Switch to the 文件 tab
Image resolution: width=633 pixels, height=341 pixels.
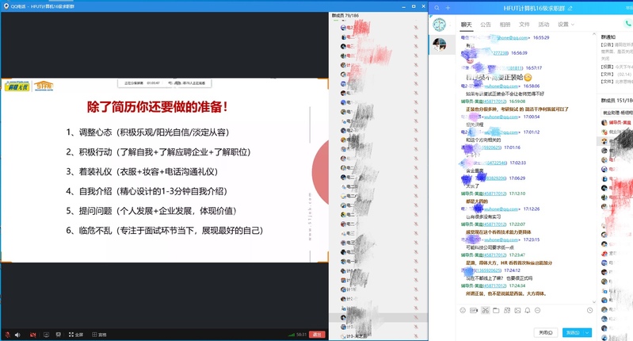(524, 25)
